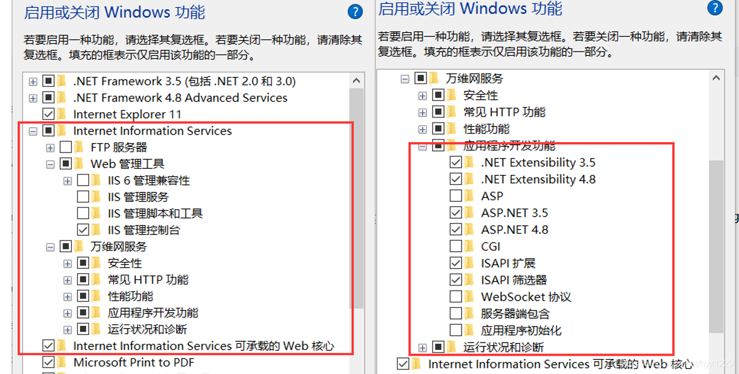The image size is (739, 374).
Task: Click folder icon of .NET Framework 4.8 Advanced Services
Action: pos(61,98)
